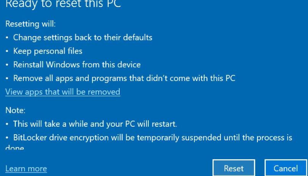Click the Reset button
Viewport: 308px width, 176px height.
(x=234, y=168)
